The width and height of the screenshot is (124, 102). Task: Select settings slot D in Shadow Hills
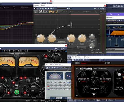click(x=9, y=51)
